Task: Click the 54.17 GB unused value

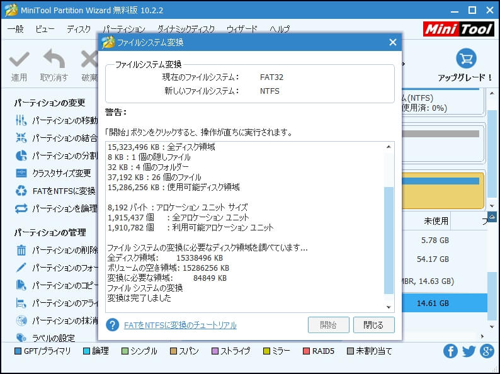Action: tap(433, 259)
